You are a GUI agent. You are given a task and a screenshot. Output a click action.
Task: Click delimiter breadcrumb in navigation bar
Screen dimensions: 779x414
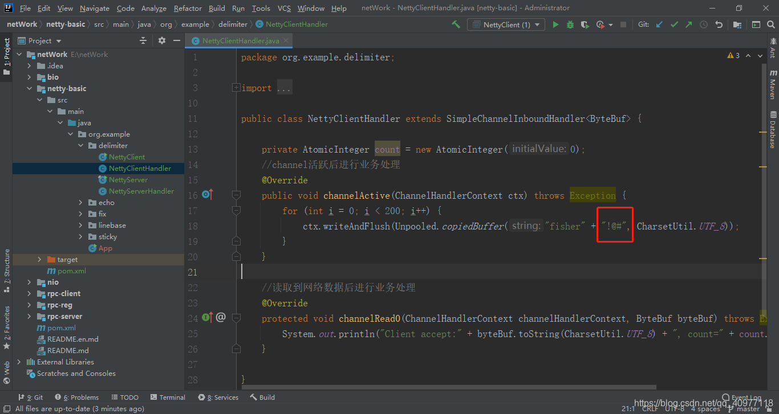tap(233, 24)
